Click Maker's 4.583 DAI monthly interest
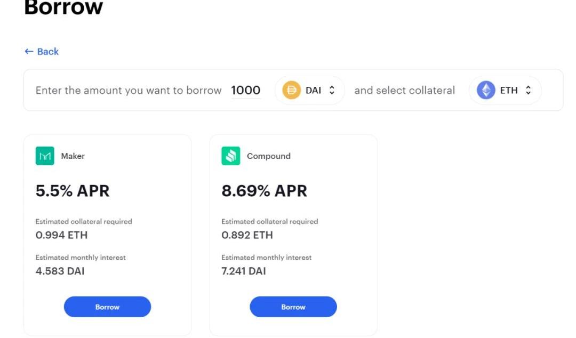Viewport: 576px width, 338px height. point(60,271)
